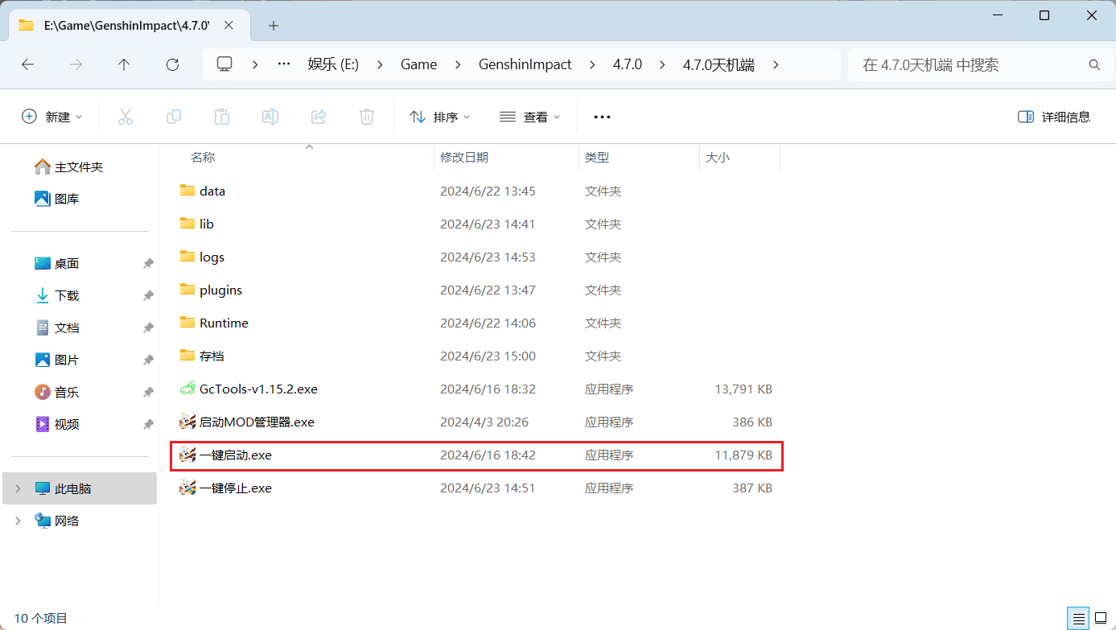The width and height of the screenshot is (1116, 630).
Task: Open 下载 in sidebar
Action: (x=67, y=295)
